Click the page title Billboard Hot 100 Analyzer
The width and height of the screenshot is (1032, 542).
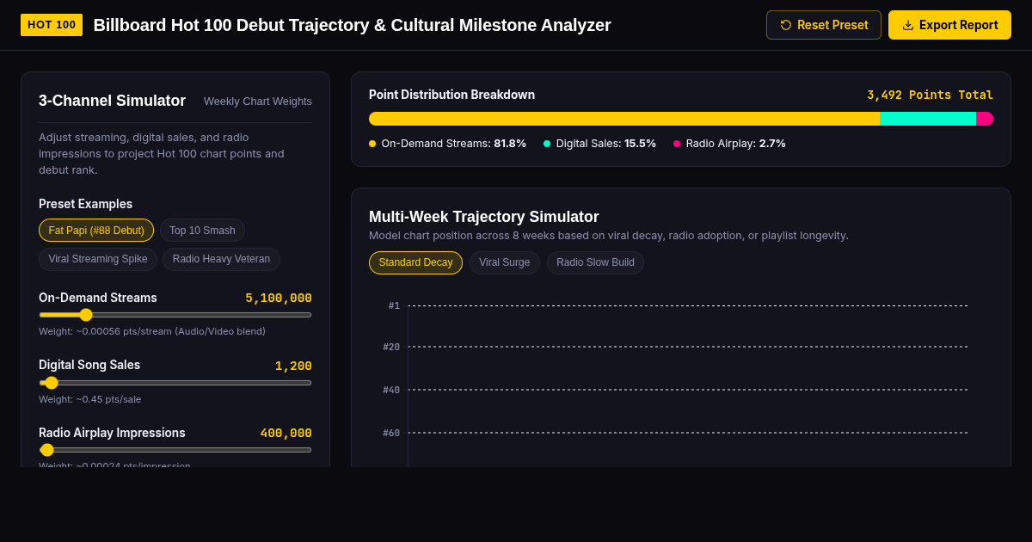pyautogui.click(x=352, y=25)
